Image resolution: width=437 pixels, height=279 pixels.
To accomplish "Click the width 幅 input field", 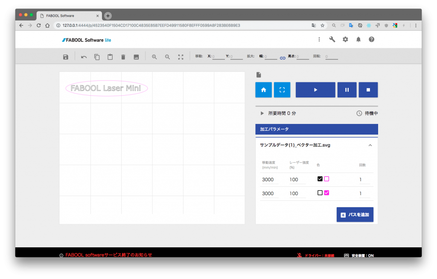I will (271, 57).
